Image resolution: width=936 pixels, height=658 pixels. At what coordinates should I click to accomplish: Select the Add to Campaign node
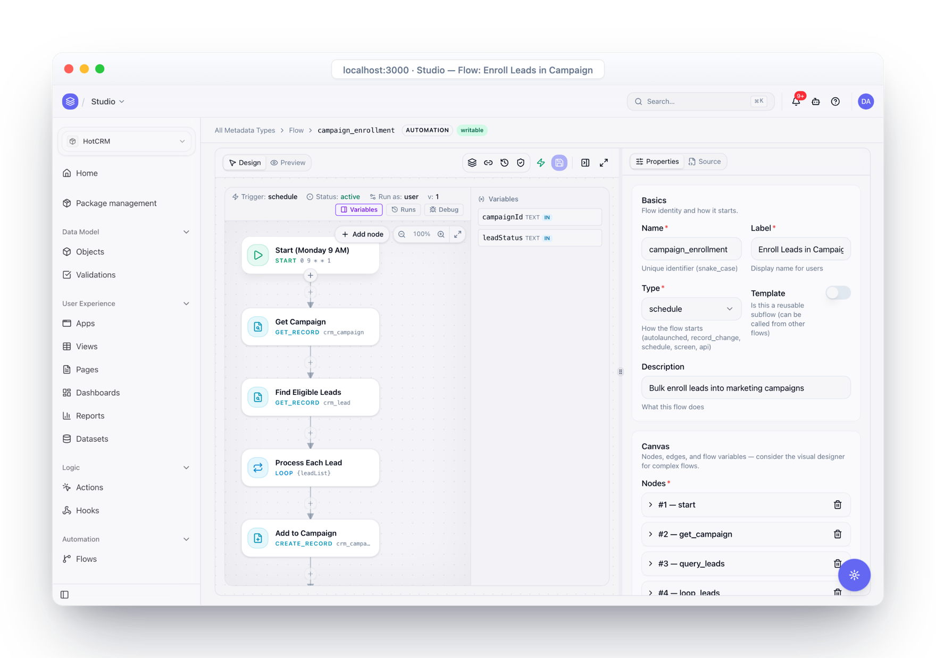[x=311, y=538]
